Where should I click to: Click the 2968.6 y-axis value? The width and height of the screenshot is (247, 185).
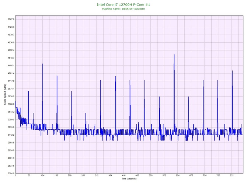[x=11, y=143]
